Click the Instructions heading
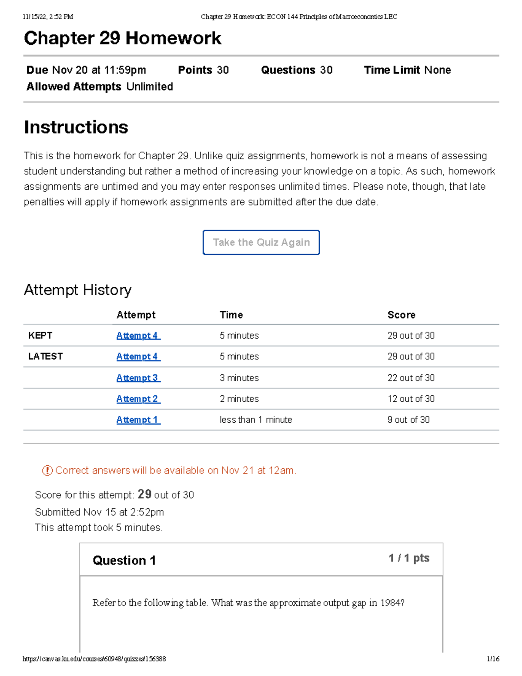Image resolution: width=522 pixels, height=676 pixels. click(76, 128)
